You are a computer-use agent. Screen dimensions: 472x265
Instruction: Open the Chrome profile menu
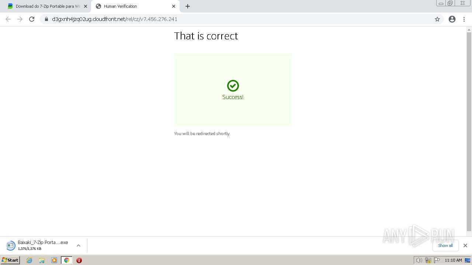click(452, 19)
